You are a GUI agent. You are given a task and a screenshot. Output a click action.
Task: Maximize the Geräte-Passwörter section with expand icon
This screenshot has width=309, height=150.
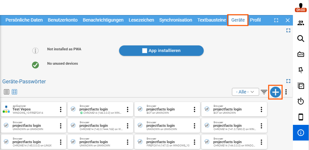tap(288, 81)
